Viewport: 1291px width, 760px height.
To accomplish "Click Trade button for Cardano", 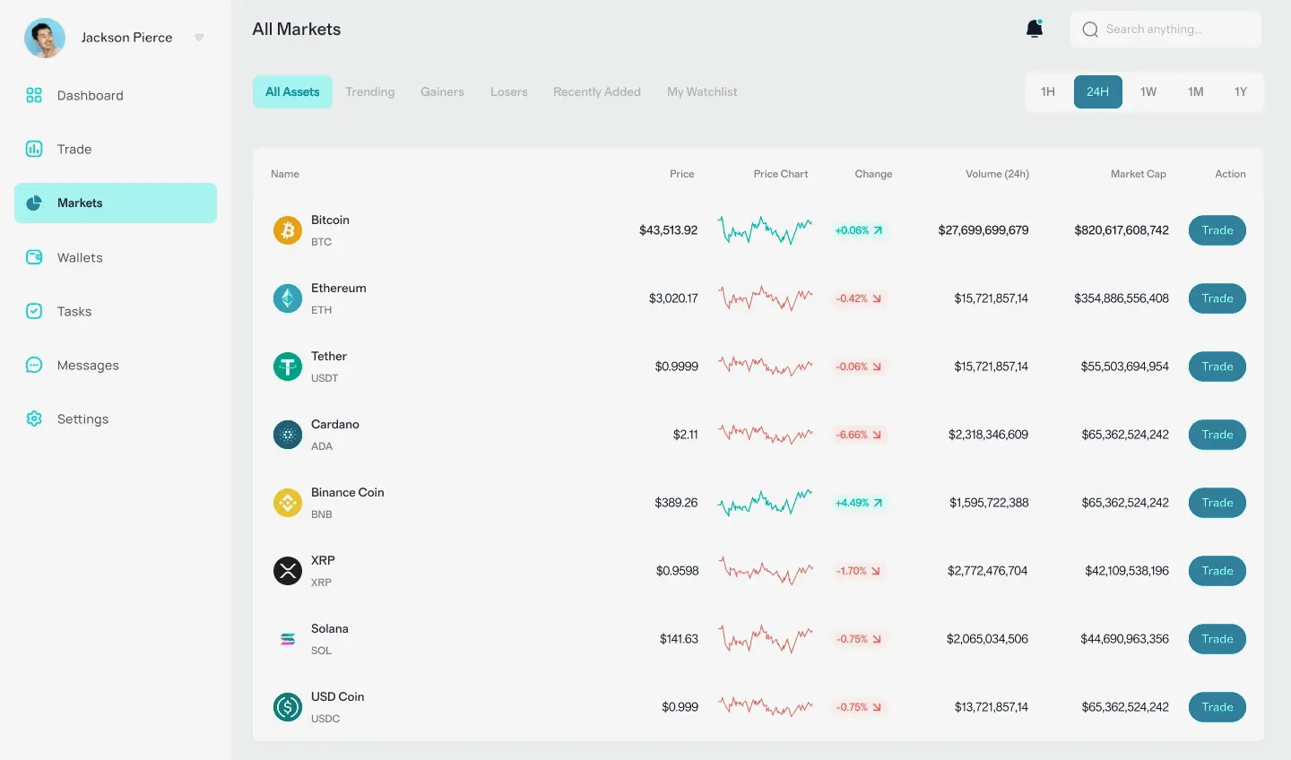I will tap(1217, 435).
